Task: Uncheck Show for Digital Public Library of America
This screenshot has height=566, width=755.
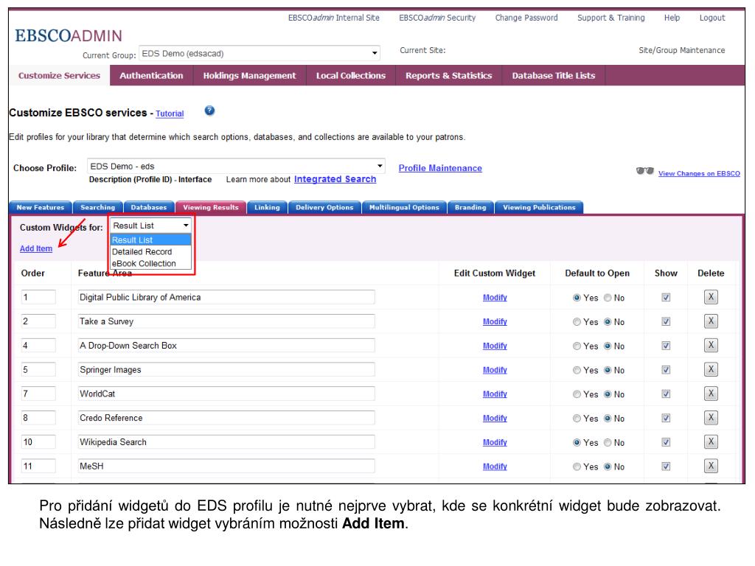Action: point(666,298)
